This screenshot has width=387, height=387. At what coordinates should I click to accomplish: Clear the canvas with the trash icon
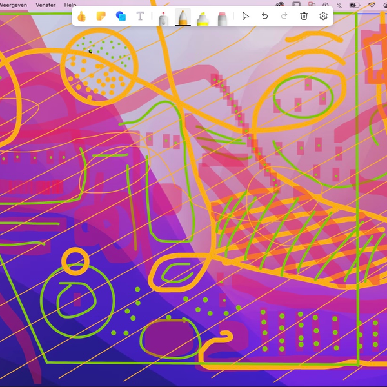(304, 16)
